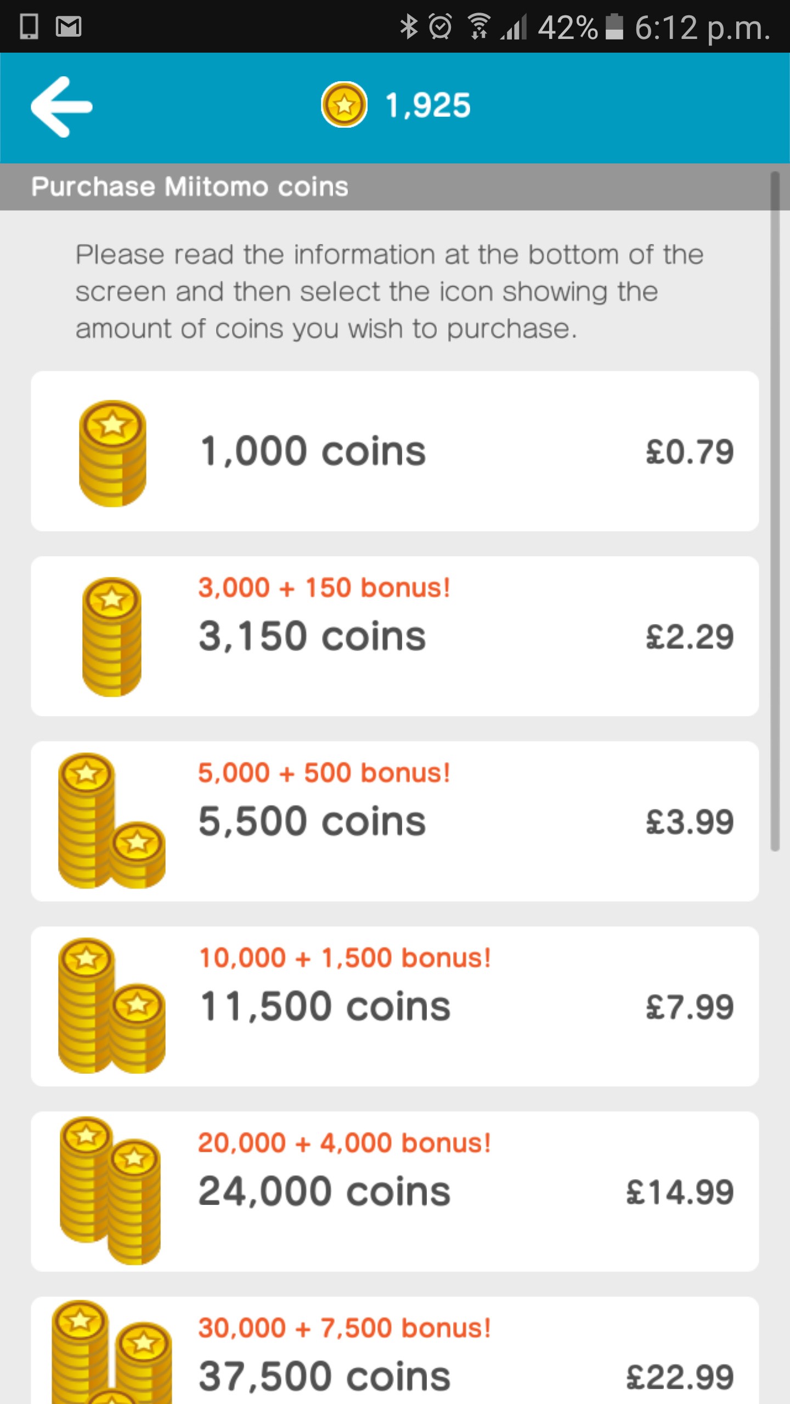Tap the Bluetooth status bar icon
The image size is (790, 1404).
tap(409, 26)
